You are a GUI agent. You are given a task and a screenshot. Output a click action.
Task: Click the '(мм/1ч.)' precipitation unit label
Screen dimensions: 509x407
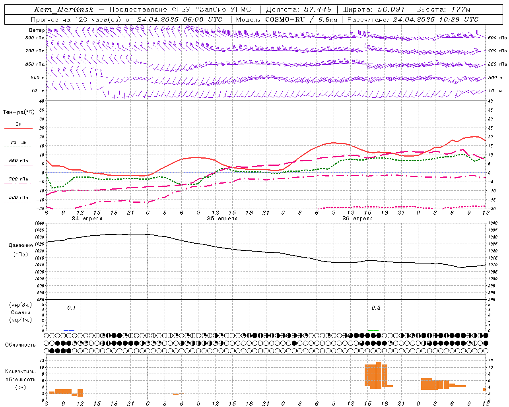[x=21, y=320]
